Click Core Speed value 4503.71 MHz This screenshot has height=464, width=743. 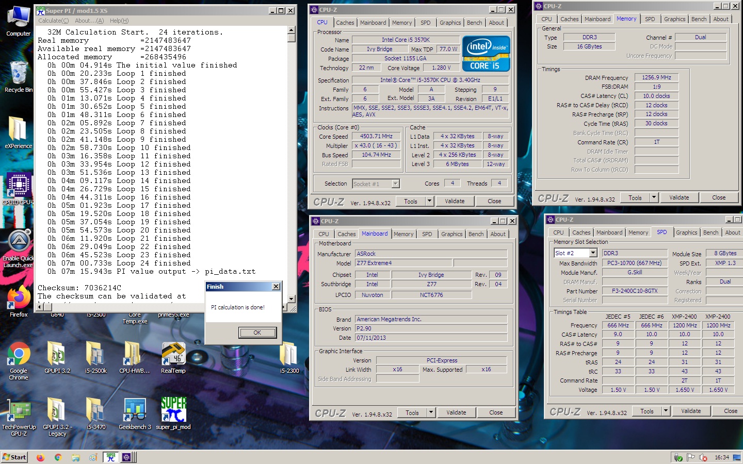pos(377,137)
